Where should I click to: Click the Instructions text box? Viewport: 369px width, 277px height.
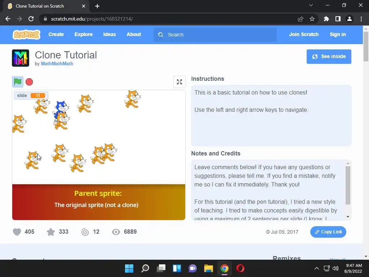[271, 116]
